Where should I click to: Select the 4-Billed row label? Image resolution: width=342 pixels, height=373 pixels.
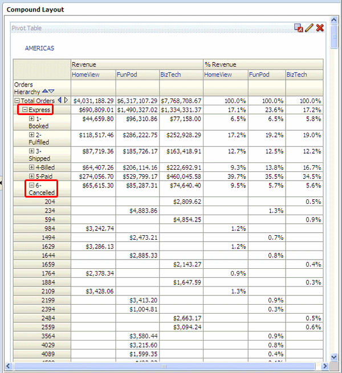coord(45,167)
